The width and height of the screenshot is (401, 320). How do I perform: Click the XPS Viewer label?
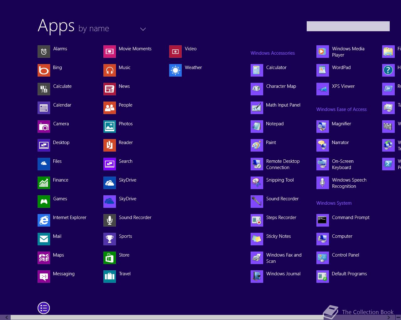(343, 86)
